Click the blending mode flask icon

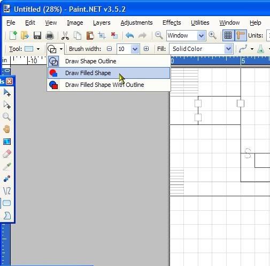[x=261, y=49]
